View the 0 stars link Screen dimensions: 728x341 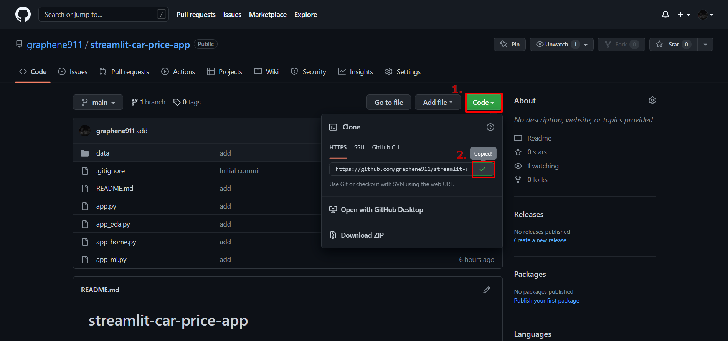click(x=531, y=152)
